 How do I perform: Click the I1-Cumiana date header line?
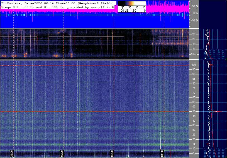coord(57,3)
